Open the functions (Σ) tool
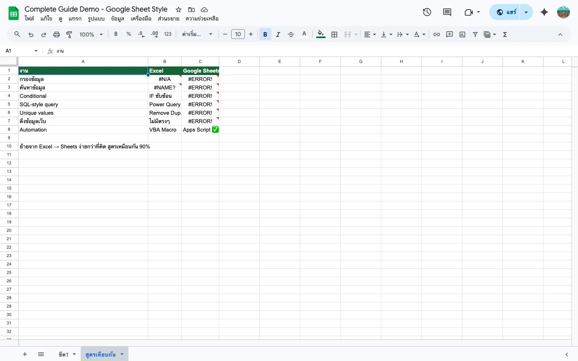The image size is (578, 361). pos(505,34)
